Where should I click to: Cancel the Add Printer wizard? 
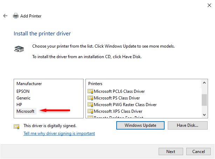199,152
